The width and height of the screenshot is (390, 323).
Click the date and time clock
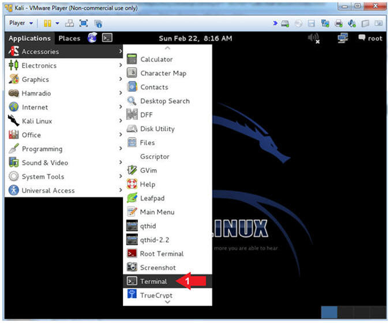(x=196, y=38)
